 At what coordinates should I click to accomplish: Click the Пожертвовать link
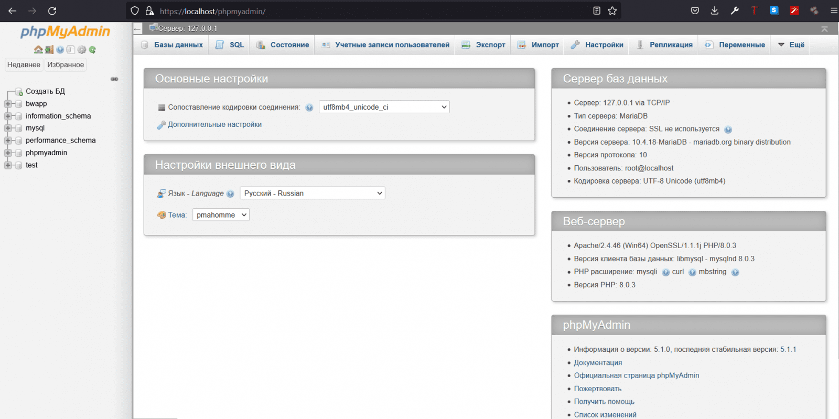coord(598,389)
